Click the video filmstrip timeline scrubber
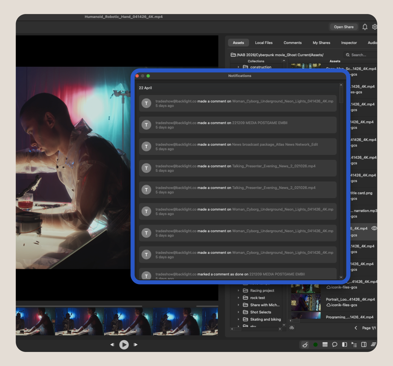The image size is (393, 366). [117, 321]
